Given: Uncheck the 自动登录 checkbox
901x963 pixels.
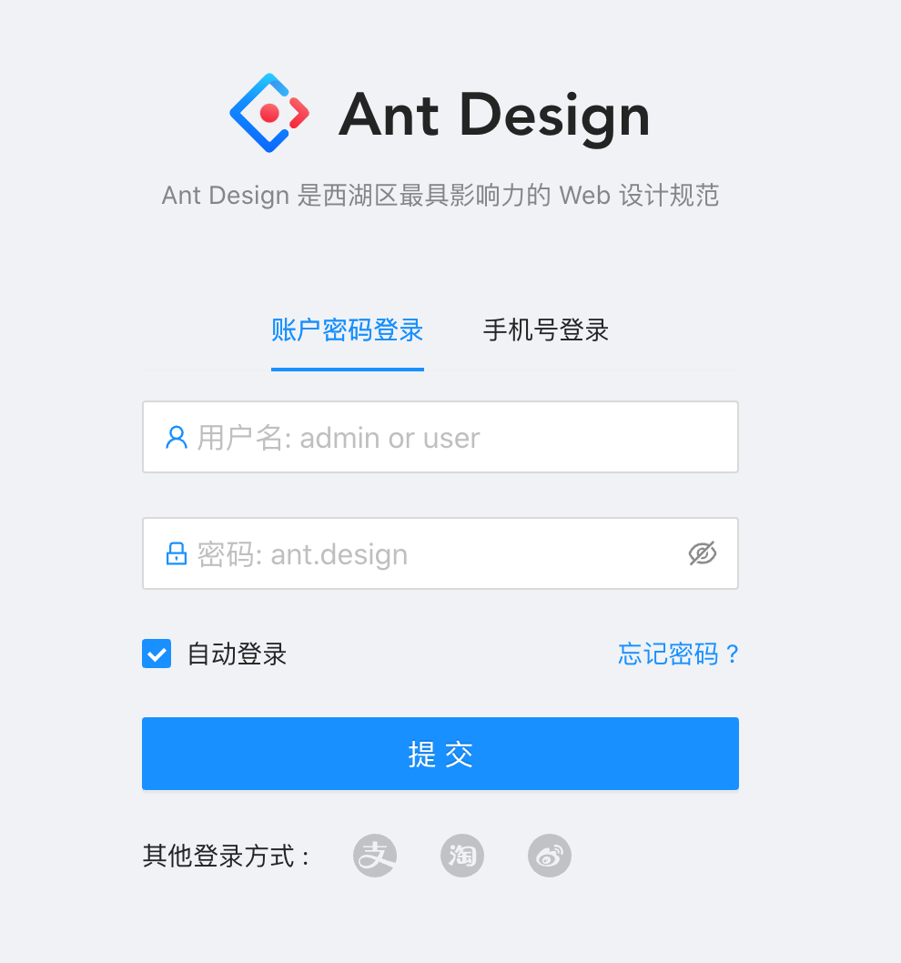Looking at the screenshot, I should point(157,654).
